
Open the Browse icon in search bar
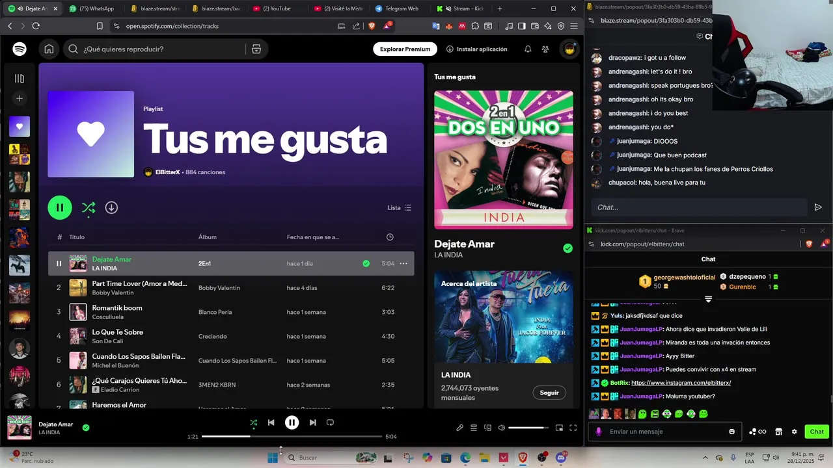tap(256, 49)
